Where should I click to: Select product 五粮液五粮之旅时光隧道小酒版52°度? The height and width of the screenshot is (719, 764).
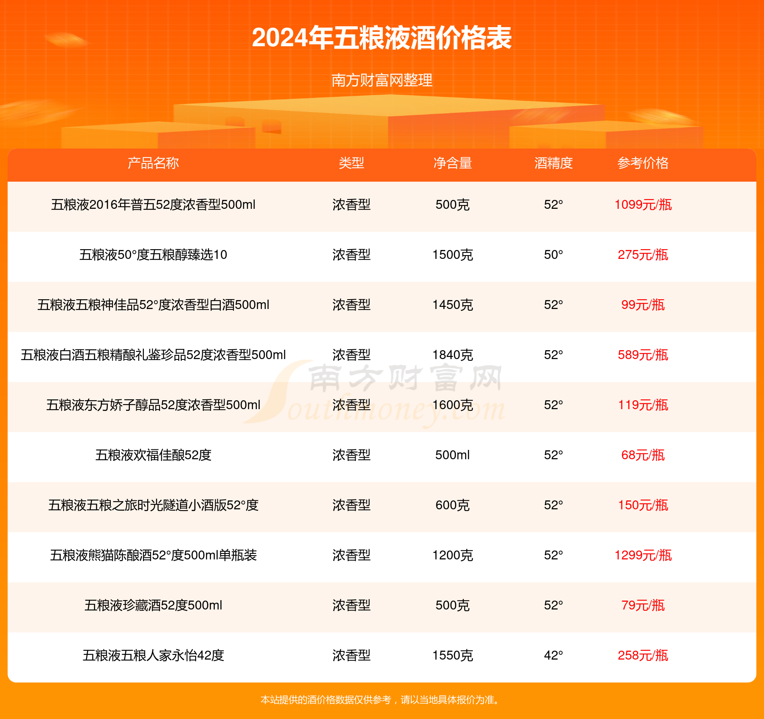coord(153,505)
